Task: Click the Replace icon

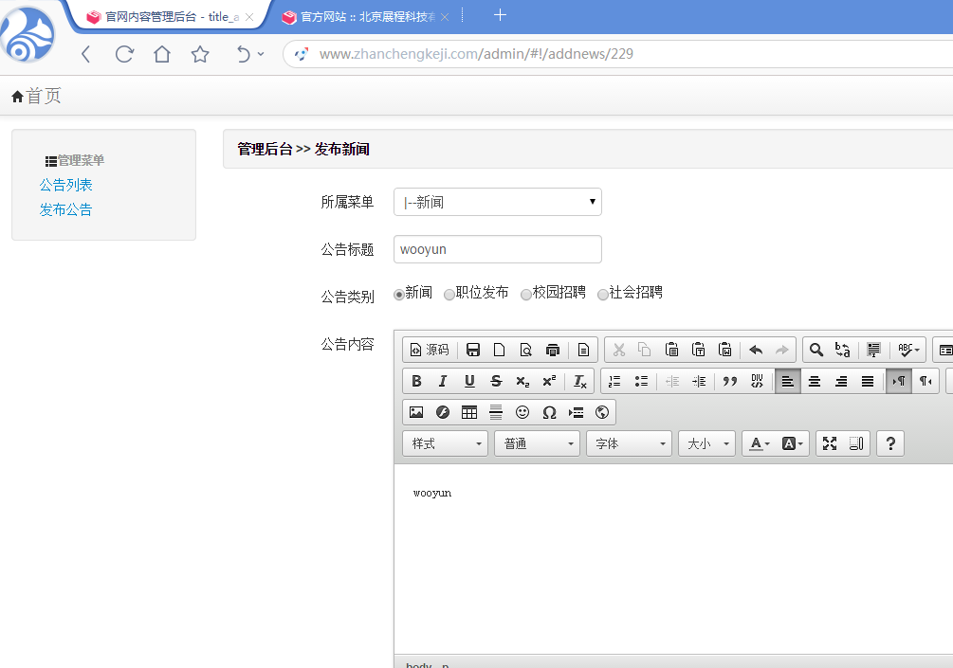Action: pos(842,350)
